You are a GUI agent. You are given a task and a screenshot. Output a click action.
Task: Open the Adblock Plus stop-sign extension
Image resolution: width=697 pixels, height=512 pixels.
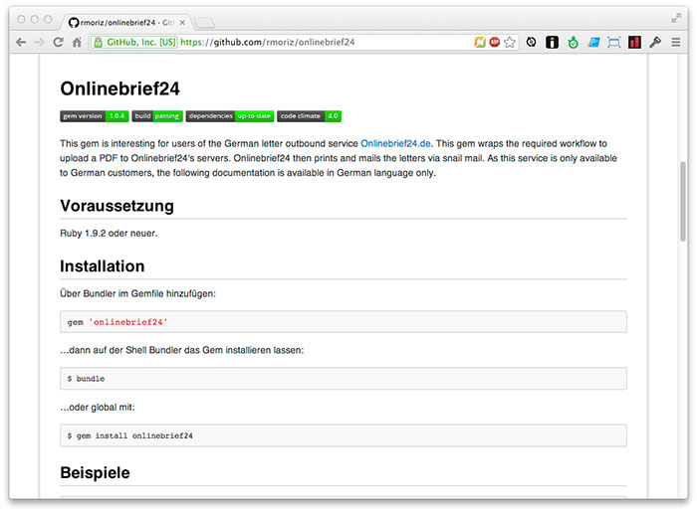tap(494, 43)
